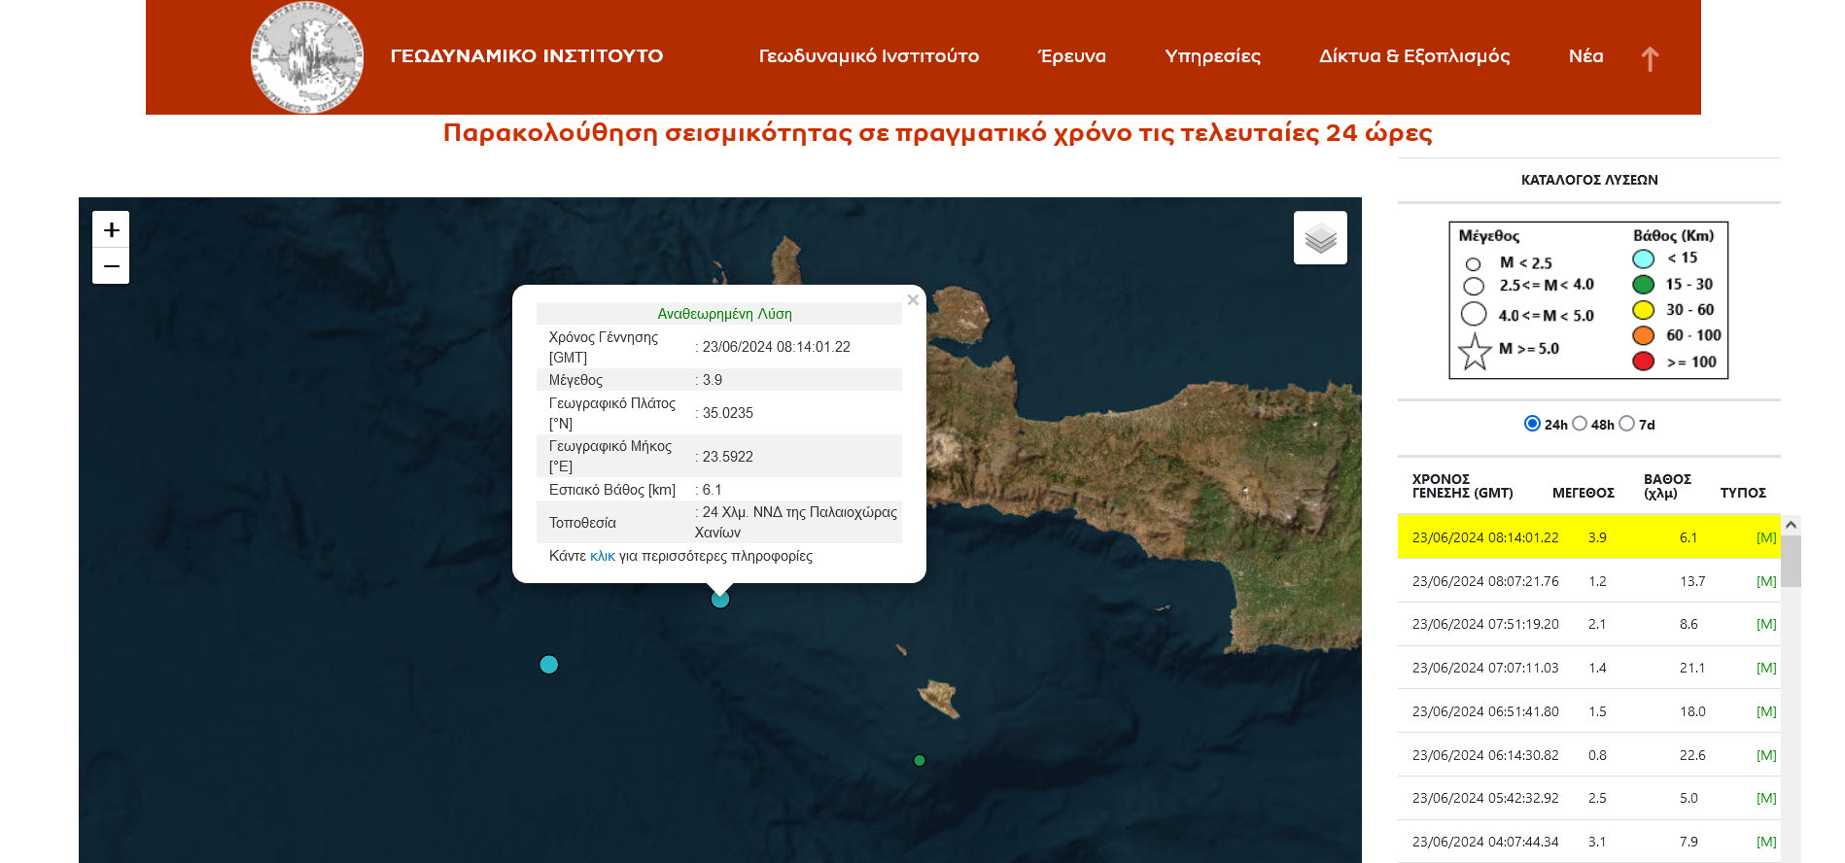Click the Geodynamic Institute logo

pyautogui.click(x=307, y=57)
